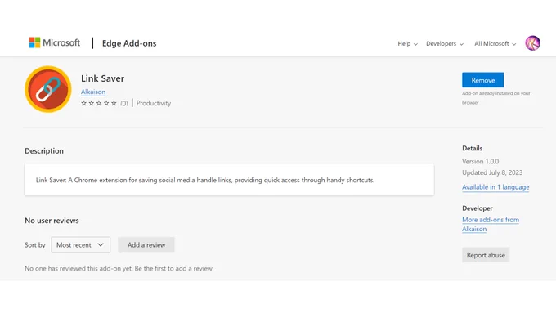This screenshot has height=313, width=556.
Task: Click the Productivity category label
Action: (154, 103)
